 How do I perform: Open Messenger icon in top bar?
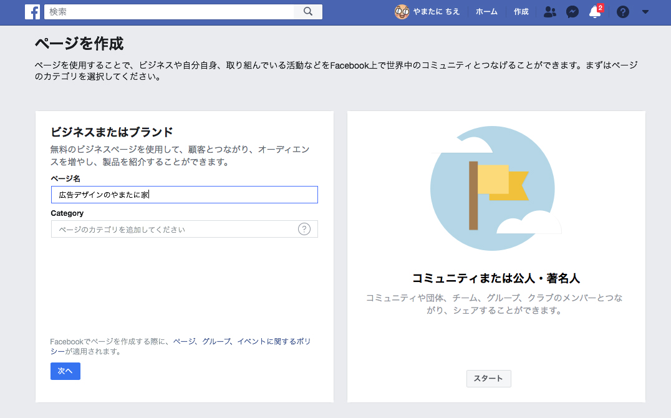[x=572, y=12]
